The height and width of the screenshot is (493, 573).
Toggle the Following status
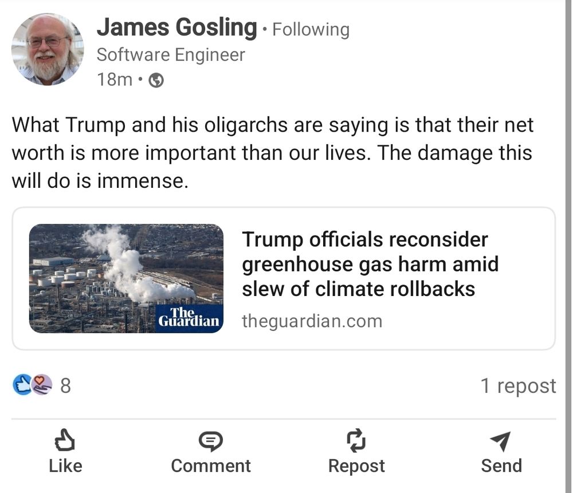coord(311,29)
